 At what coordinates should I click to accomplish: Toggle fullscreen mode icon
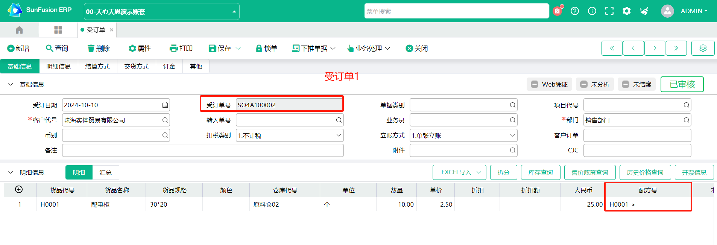[609, 11]
